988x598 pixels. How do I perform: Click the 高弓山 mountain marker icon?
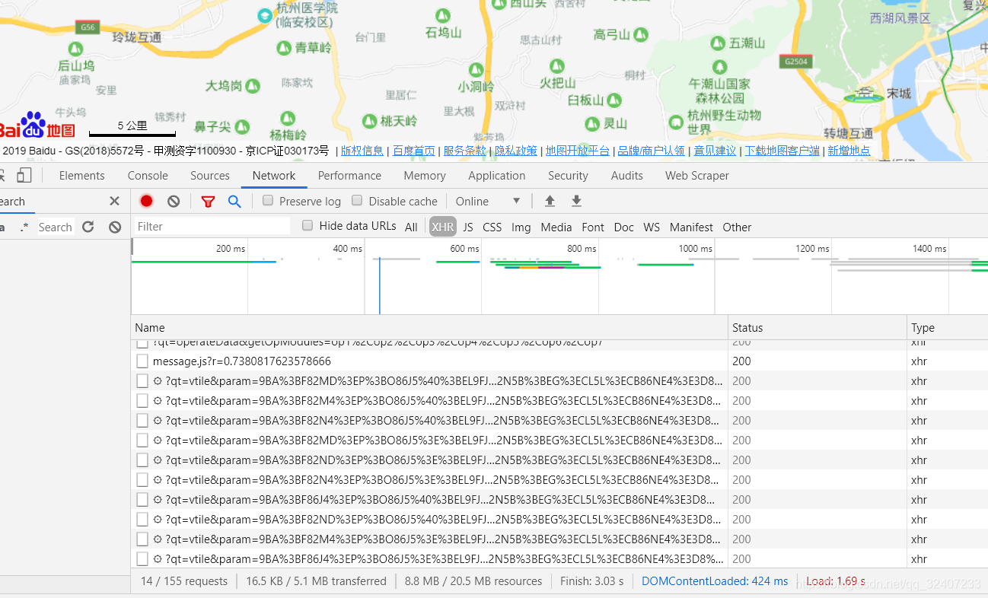[640, 34]
